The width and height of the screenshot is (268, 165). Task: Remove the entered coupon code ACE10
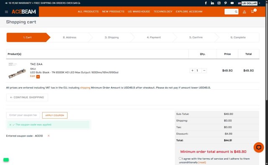tap(49, 136)
